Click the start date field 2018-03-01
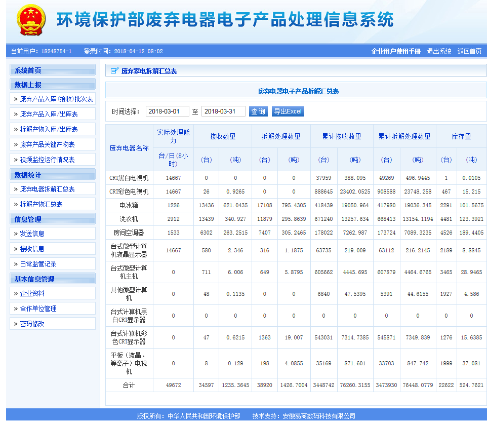Viewport: 488px width, 422px height. coord(167,111)
